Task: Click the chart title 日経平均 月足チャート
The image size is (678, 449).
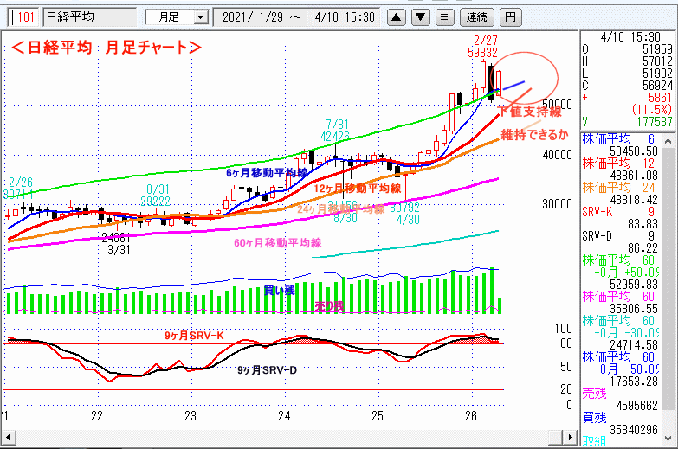Action: pyautogui.click(x=107, y=47)
